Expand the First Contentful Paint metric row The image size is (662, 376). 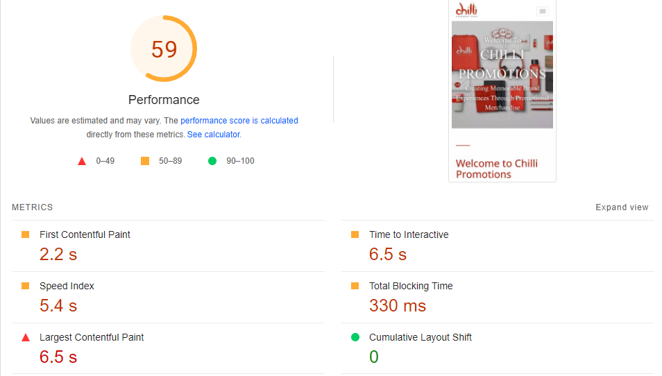[169, 246]
